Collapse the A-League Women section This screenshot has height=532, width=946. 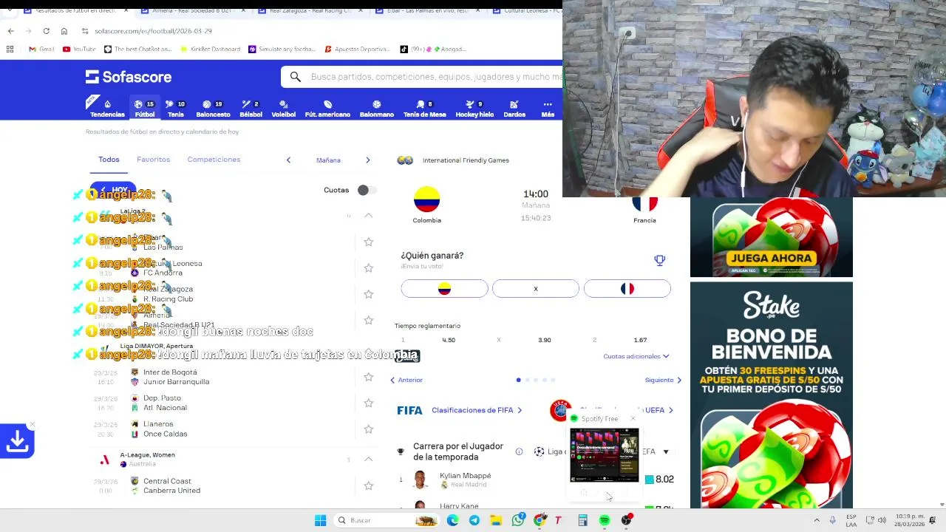(368, 460)
